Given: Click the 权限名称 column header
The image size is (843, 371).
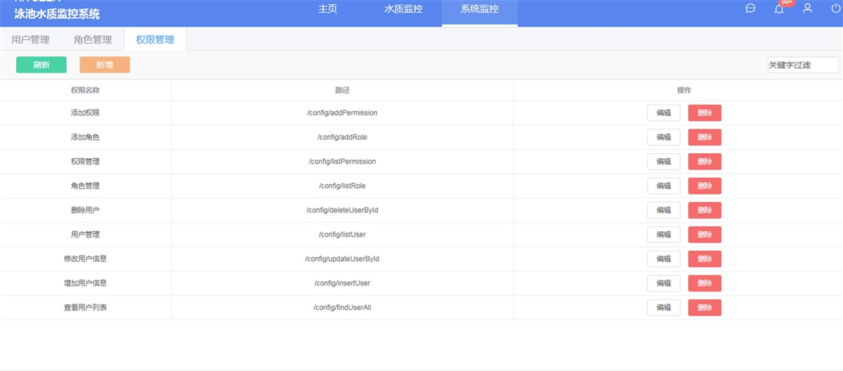Looking at the screenshot, I should tap(85, 91).
